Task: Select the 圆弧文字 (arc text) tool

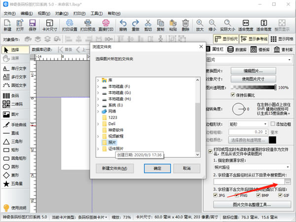Action: tap(15, 85)
